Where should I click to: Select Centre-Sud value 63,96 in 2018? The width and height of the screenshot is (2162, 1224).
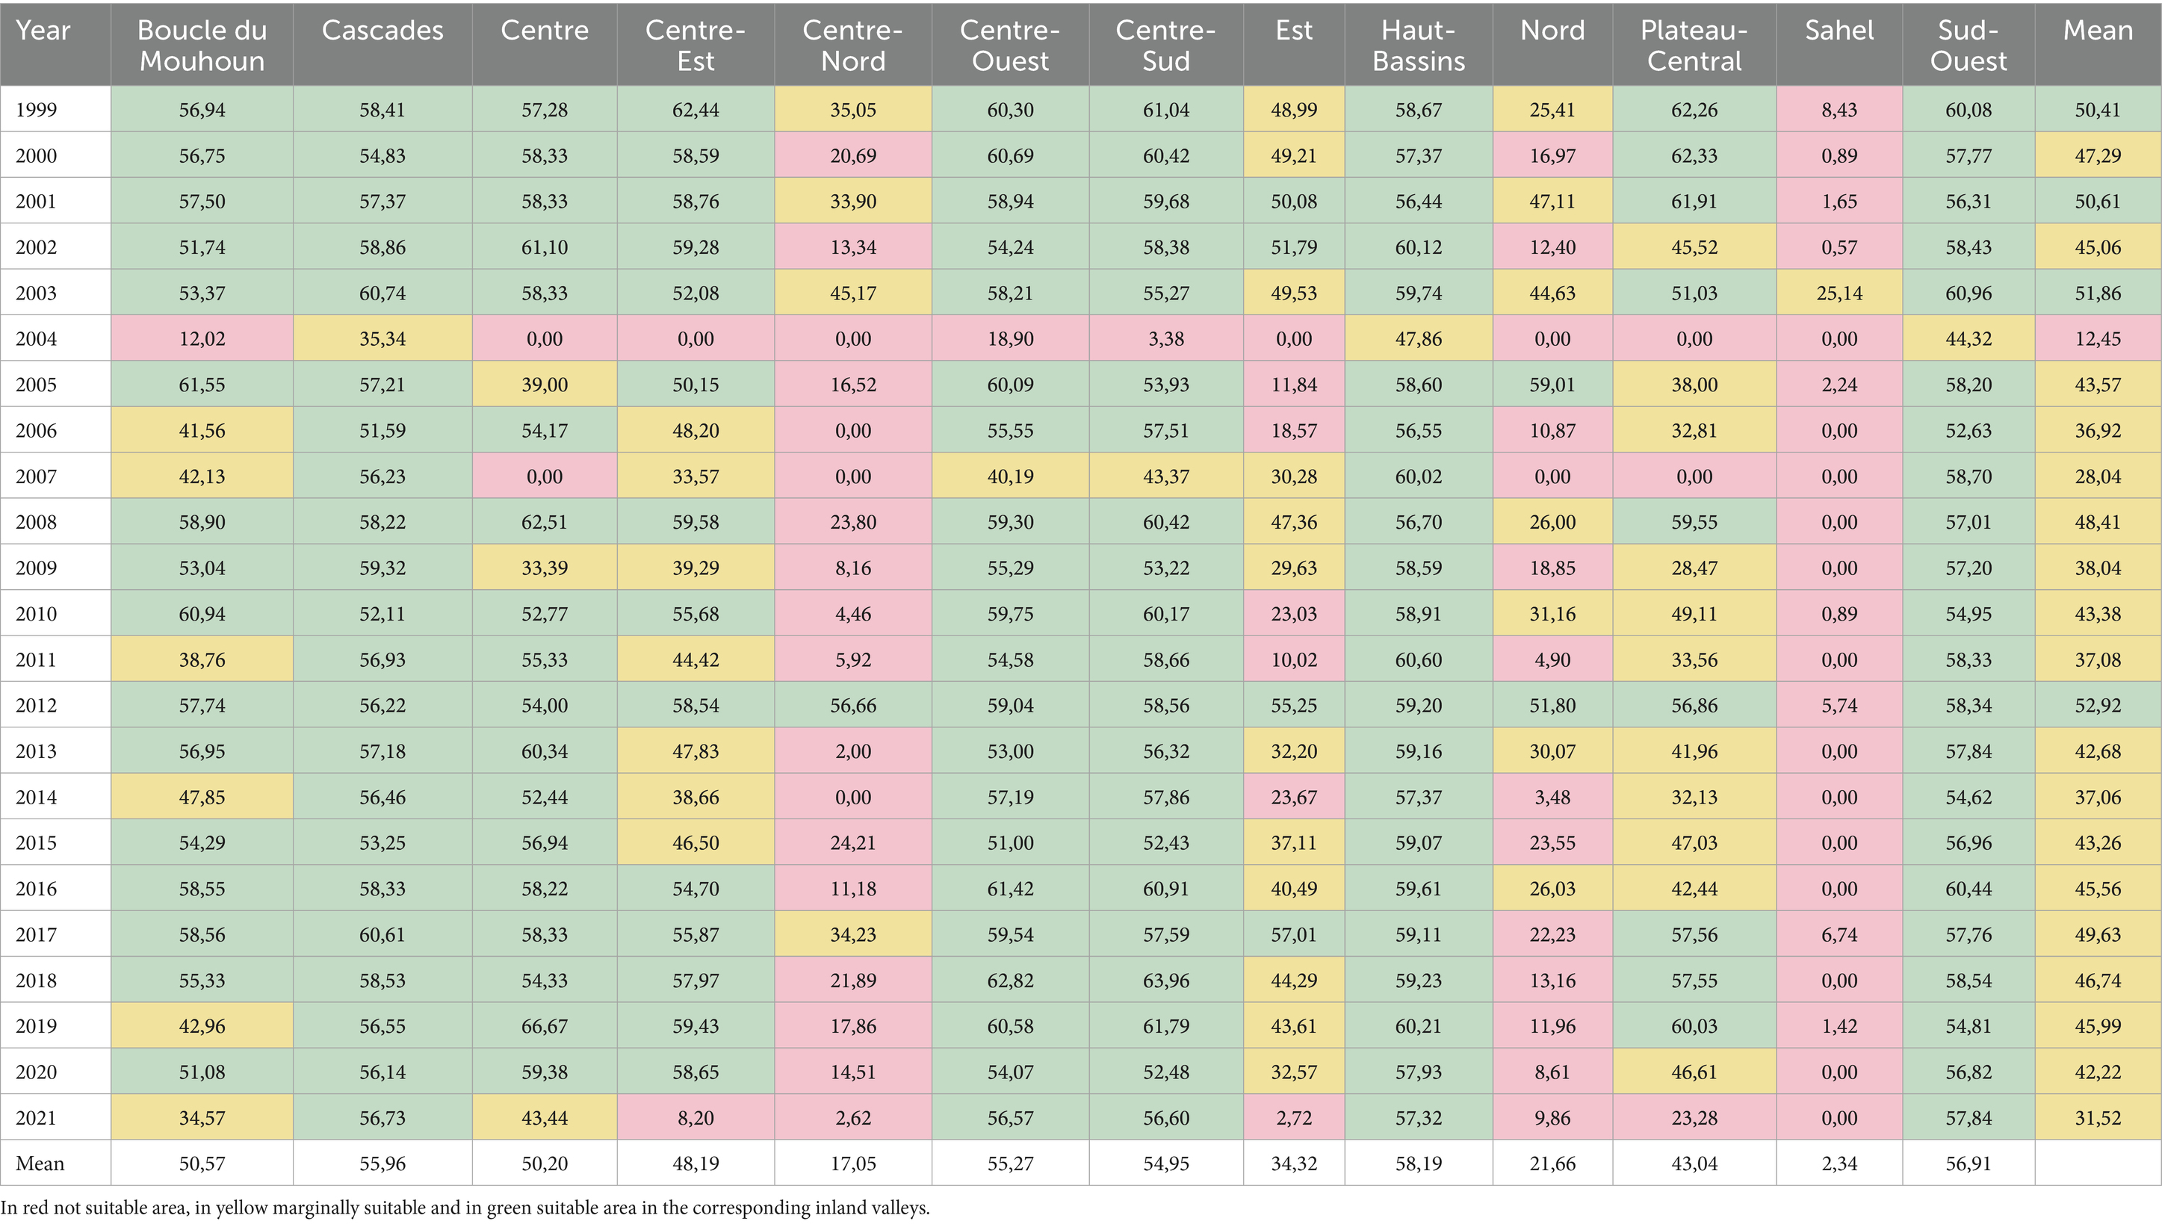[1165, 981]
